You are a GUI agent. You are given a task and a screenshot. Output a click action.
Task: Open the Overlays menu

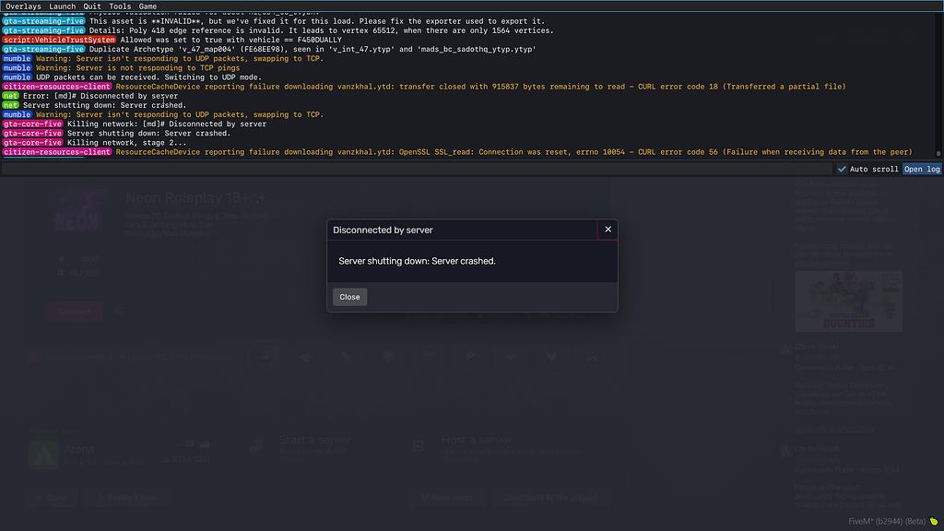[x=21, y=6]
